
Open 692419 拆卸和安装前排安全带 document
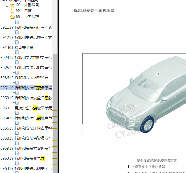pos(26,58)
